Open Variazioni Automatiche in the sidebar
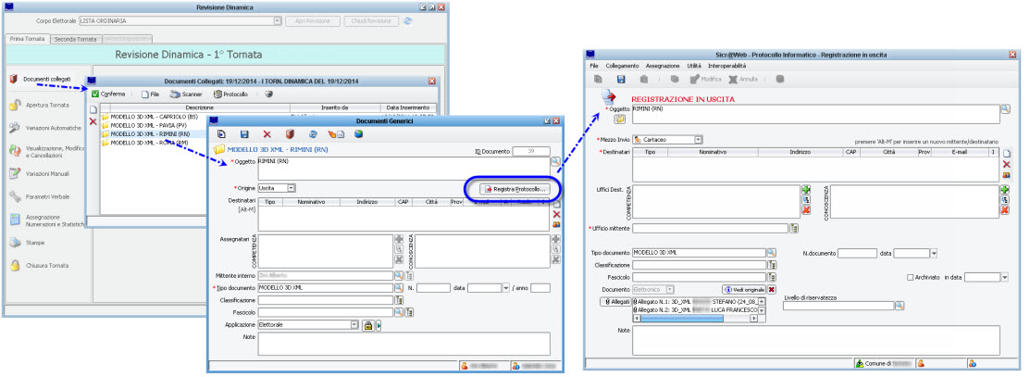The height and width of the screenshot is (377, 1030). coord(44,128)
